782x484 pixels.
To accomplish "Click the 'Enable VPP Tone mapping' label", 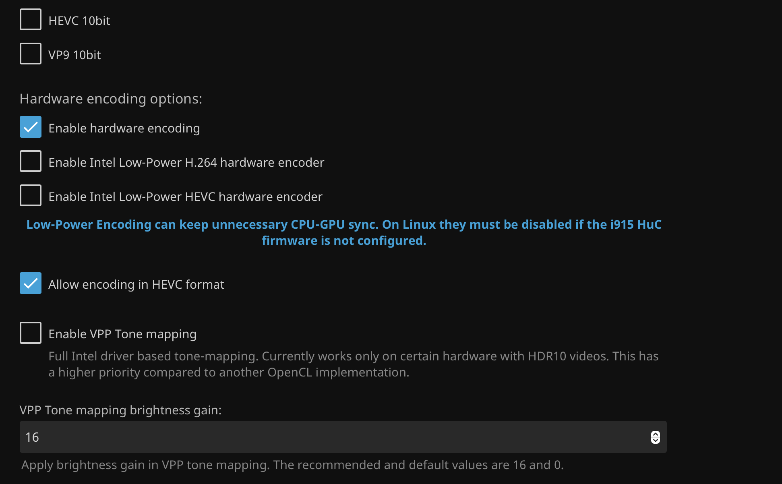I will pos(122,334).
